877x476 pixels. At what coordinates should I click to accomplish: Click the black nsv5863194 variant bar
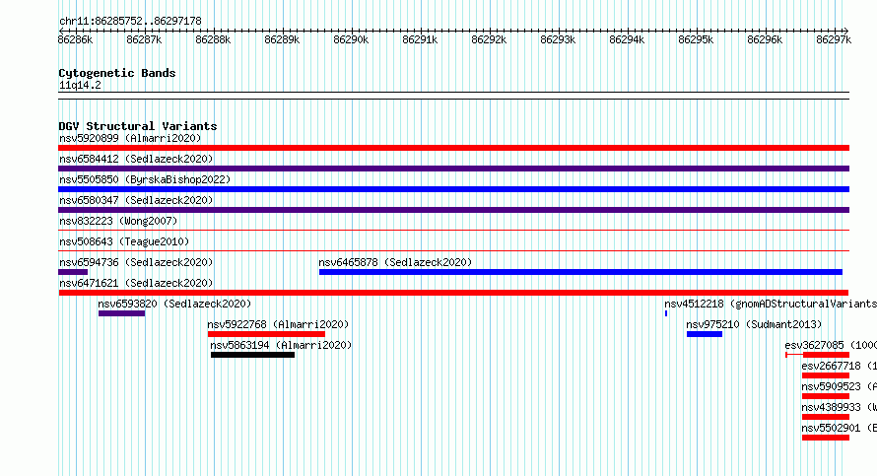252,355
